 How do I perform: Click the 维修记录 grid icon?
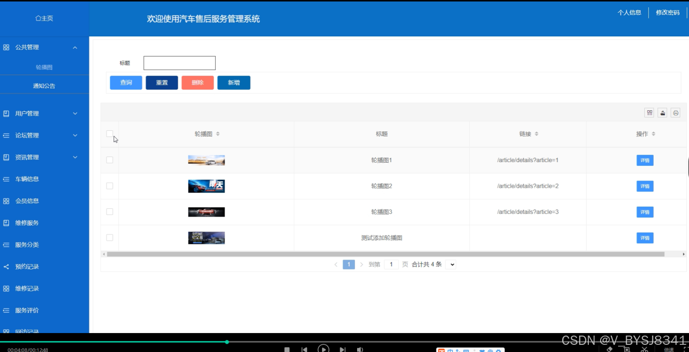pos(6,288)
